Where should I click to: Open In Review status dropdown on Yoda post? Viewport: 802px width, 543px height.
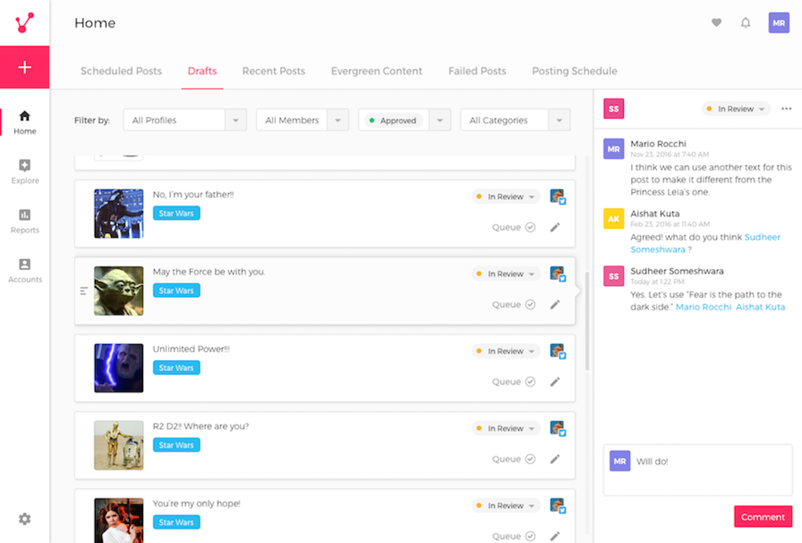[506, 274]
